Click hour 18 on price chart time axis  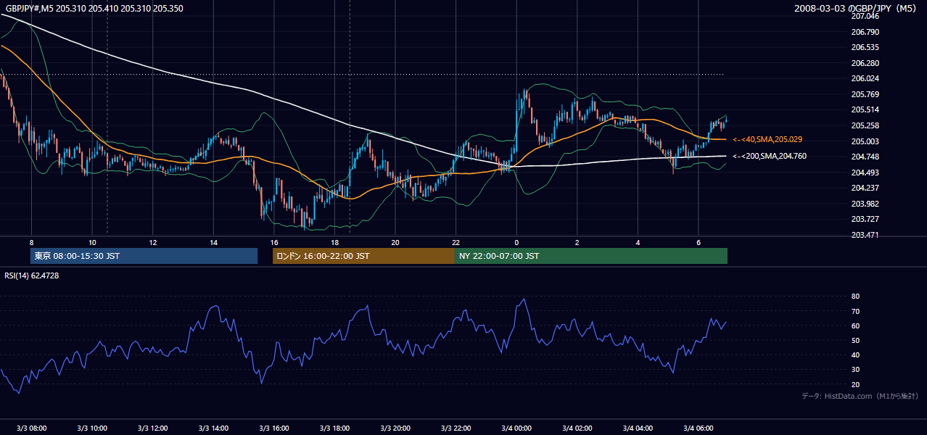coord(334,242)
